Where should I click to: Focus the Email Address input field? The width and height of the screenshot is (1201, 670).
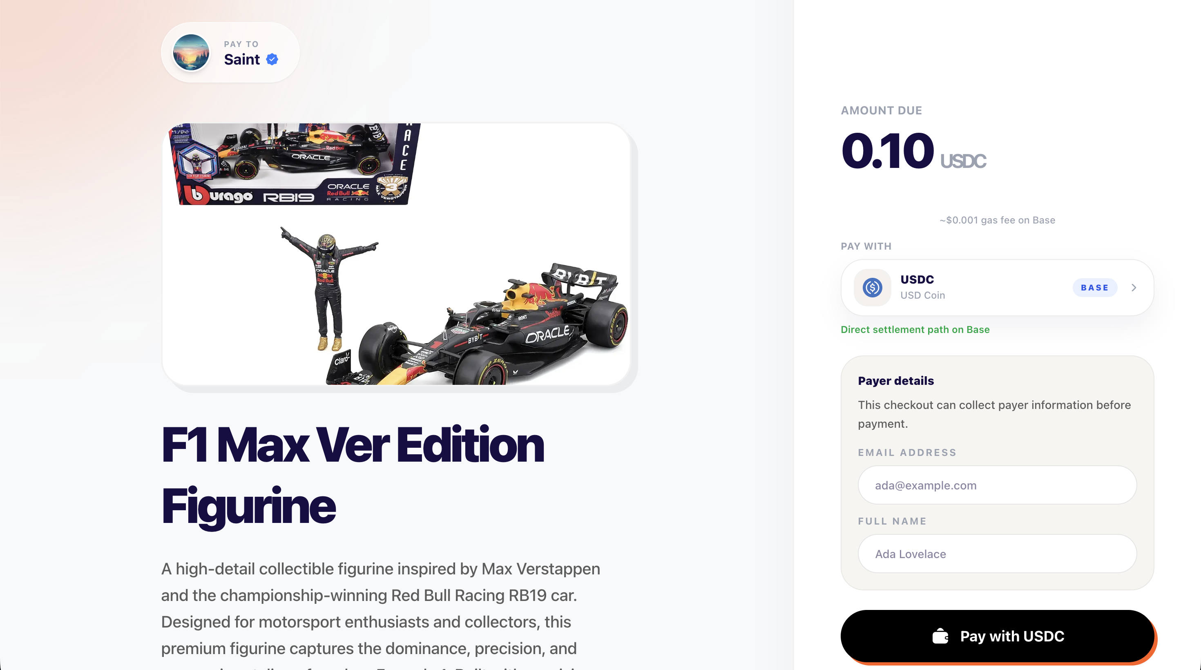pos(997,485)
